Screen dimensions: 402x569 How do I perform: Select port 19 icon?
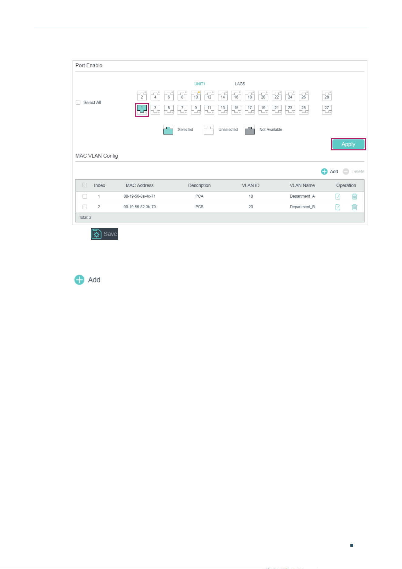pos(263,109)
